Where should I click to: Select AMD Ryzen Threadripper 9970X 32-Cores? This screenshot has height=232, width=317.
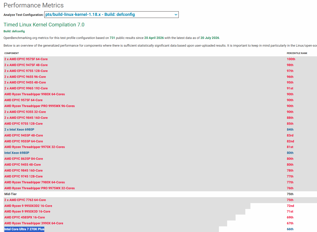[x=35, y=147]
